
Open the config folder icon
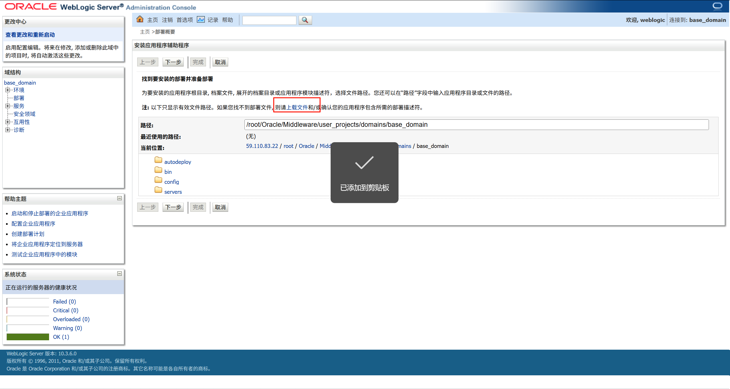coord(158,180)
